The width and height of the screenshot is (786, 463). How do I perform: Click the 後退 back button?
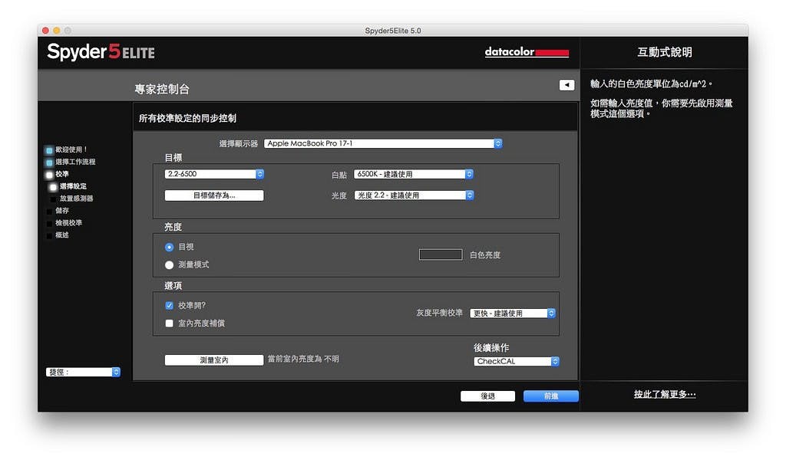(487, 396)
